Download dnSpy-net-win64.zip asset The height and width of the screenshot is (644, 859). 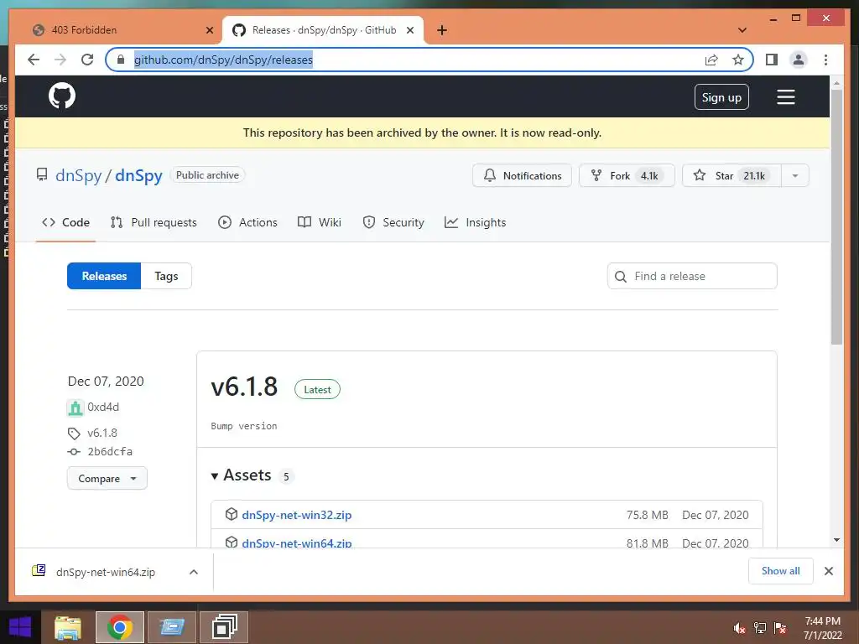point(296,543)
